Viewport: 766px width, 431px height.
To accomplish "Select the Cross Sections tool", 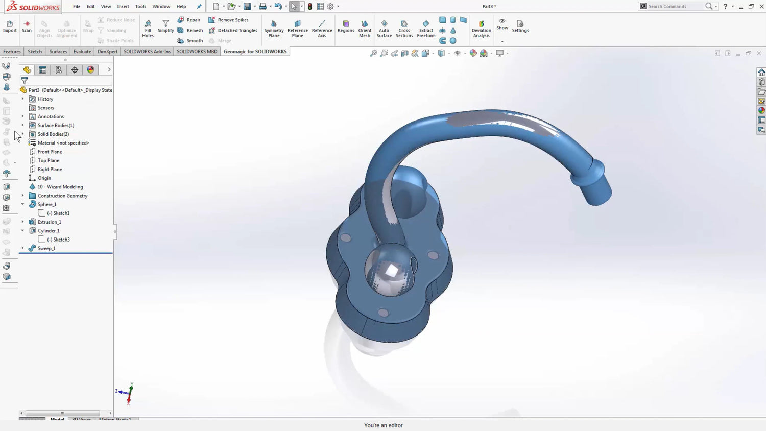I will point(404,29).
